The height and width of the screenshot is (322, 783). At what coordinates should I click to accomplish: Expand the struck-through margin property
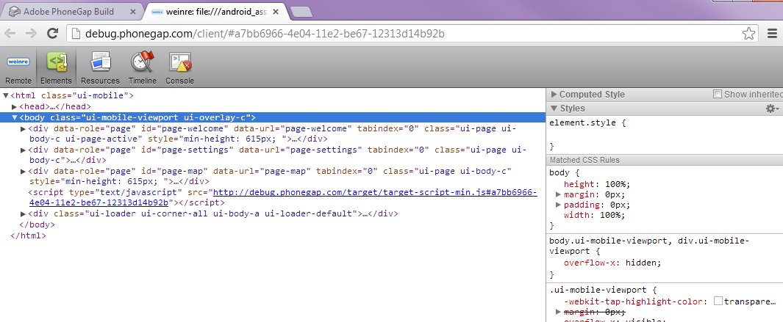pos(558,312)
